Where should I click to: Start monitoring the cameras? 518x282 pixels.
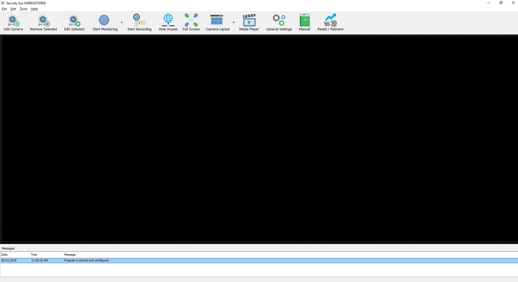tap(105, 22)
